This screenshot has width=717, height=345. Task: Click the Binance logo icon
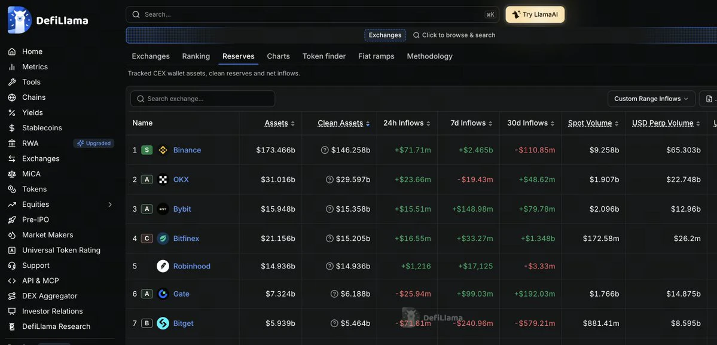(x=163, y=150)
